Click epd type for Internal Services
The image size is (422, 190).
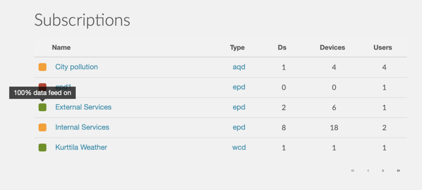239,127
